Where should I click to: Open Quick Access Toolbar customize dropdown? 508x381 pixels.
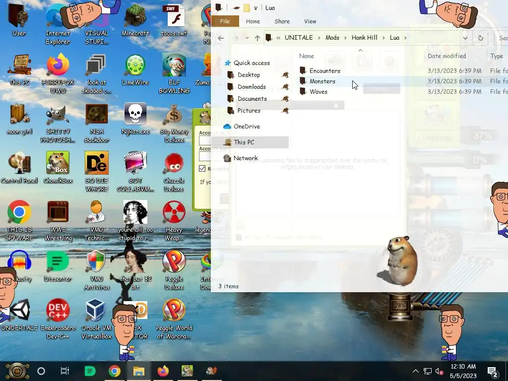(x=255, y=8)
